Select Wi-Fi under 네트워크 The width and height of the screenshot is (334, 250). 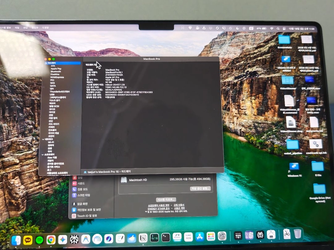point(51,142)
